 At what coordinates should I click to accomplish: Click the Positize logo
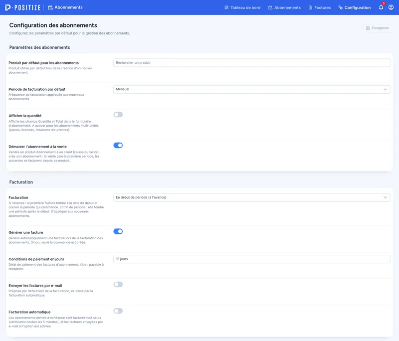pyautogui.click(x=22, y=7)
